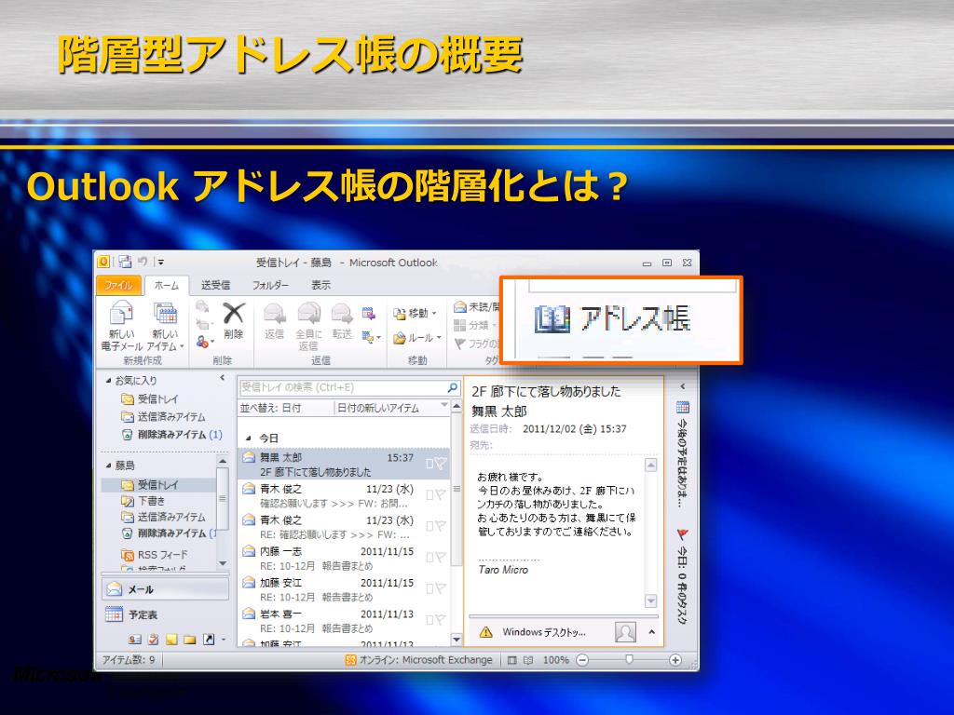
Task: Select 受信トレイ under お気に入り
Action: (x=157, y=398)
